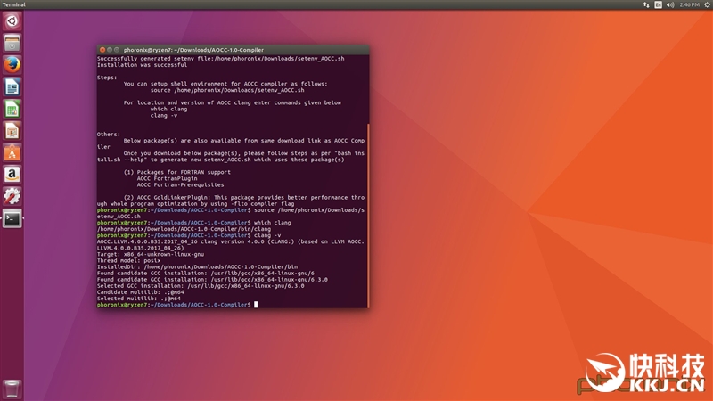Click the terminal's vertical scrollbar

[367, 215]
